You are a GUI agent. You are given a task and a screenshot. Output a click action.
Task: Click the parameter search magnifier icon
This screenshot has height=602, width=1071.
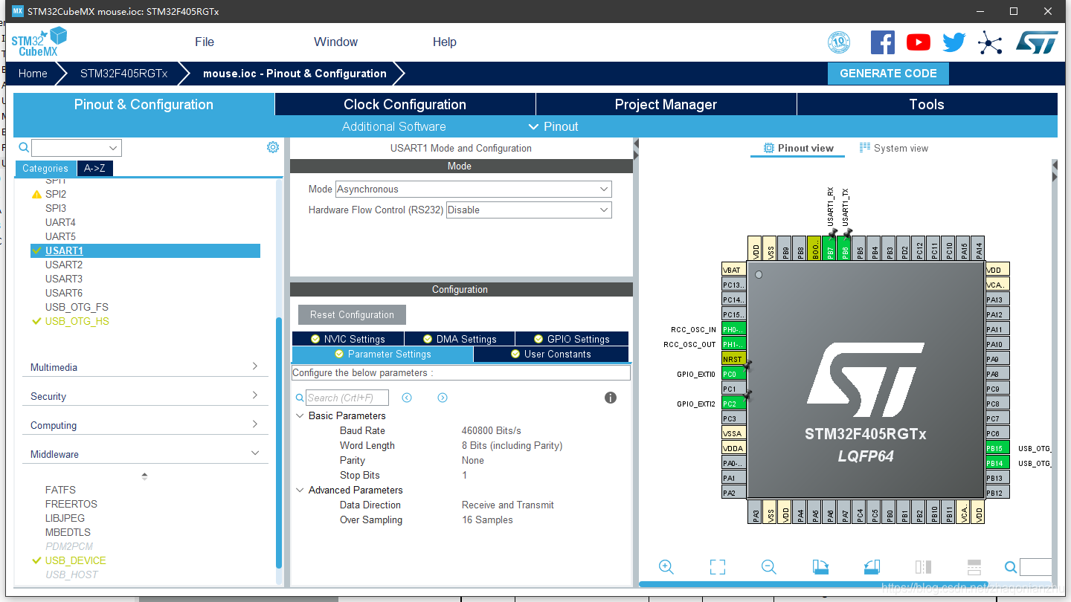point(300,398)
